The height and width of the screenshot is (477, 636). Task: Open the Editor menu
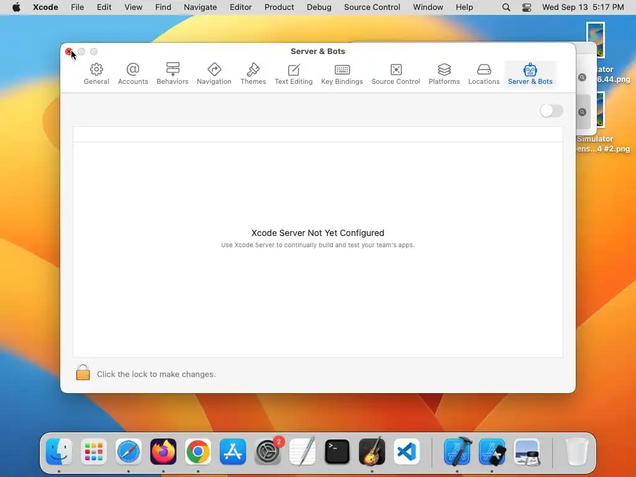(240, 7)
